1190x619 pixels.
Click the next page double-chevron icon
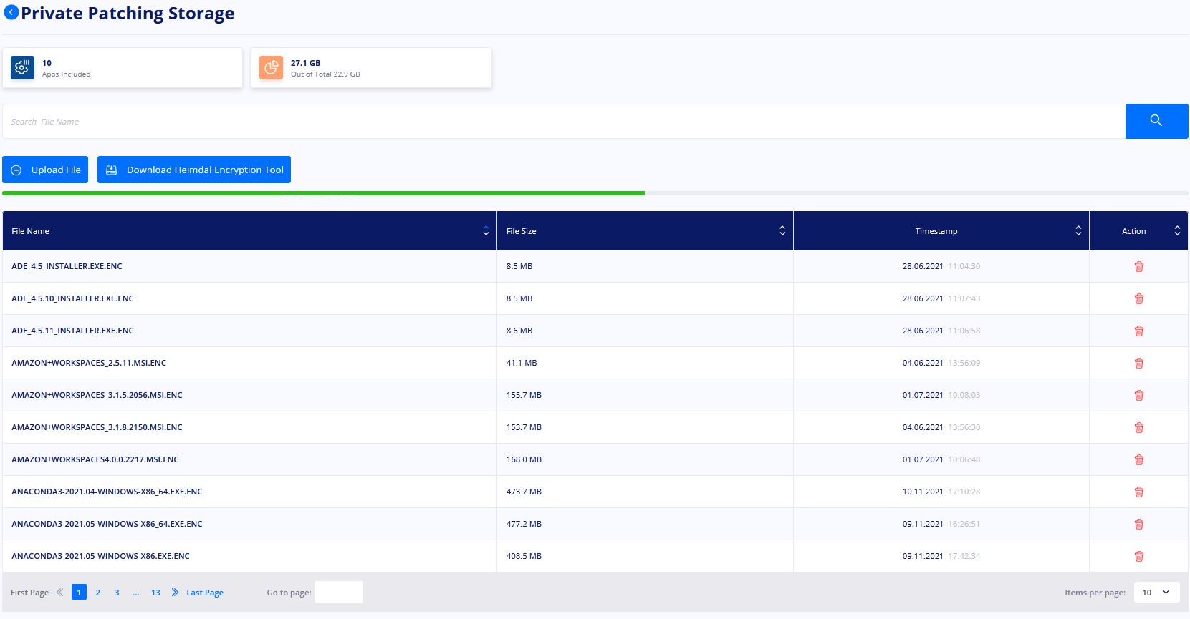pos(175,592)
